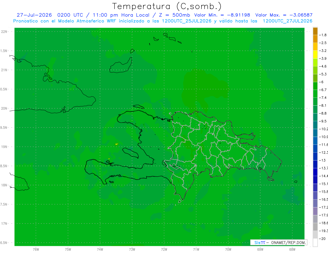Viewport: 328px width, 253px height.
Task: Click the '68W' longitude axis label
Action: tap(292, 249)
